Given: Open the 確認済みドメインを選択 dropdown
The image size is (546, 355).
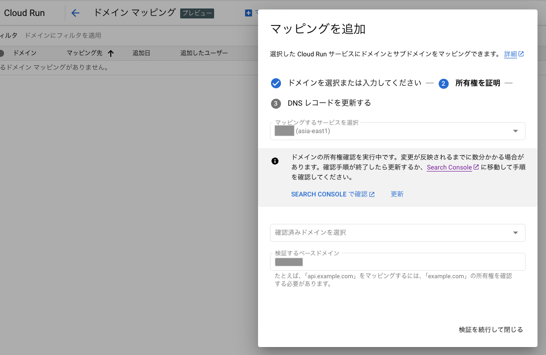Looking at the screenshot, I should tap(397, 233).
